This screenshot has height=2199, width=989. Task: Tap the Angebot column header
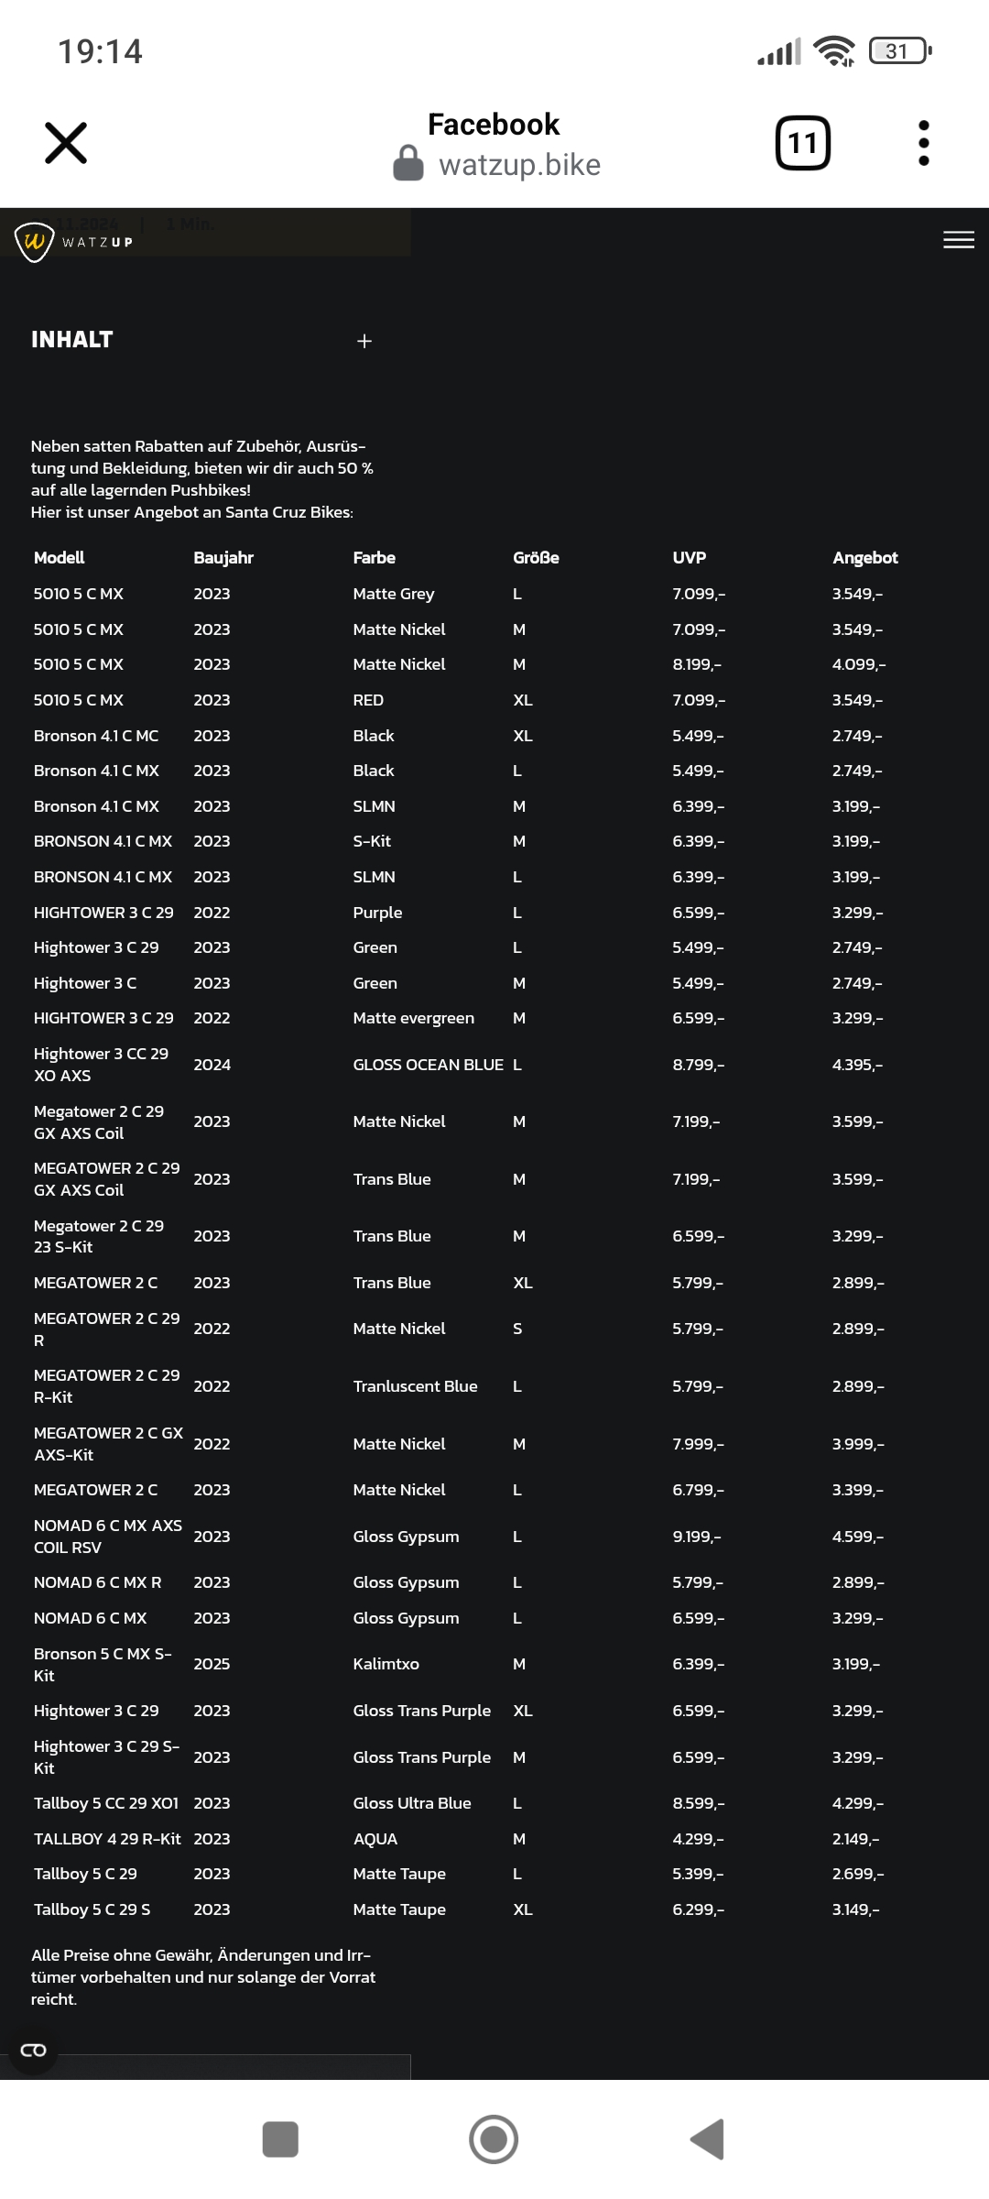[864, 558]
